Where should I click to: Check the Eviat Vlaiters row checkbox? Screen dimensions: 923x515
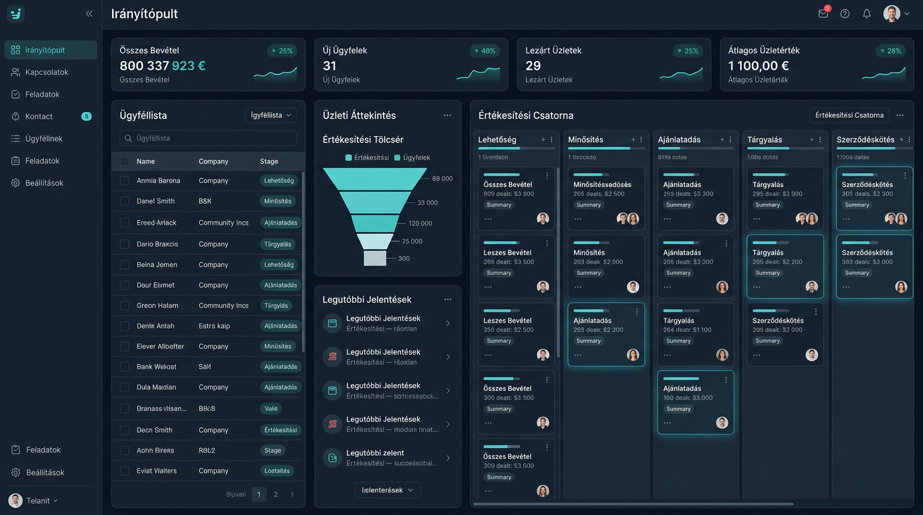coord(124,471)
